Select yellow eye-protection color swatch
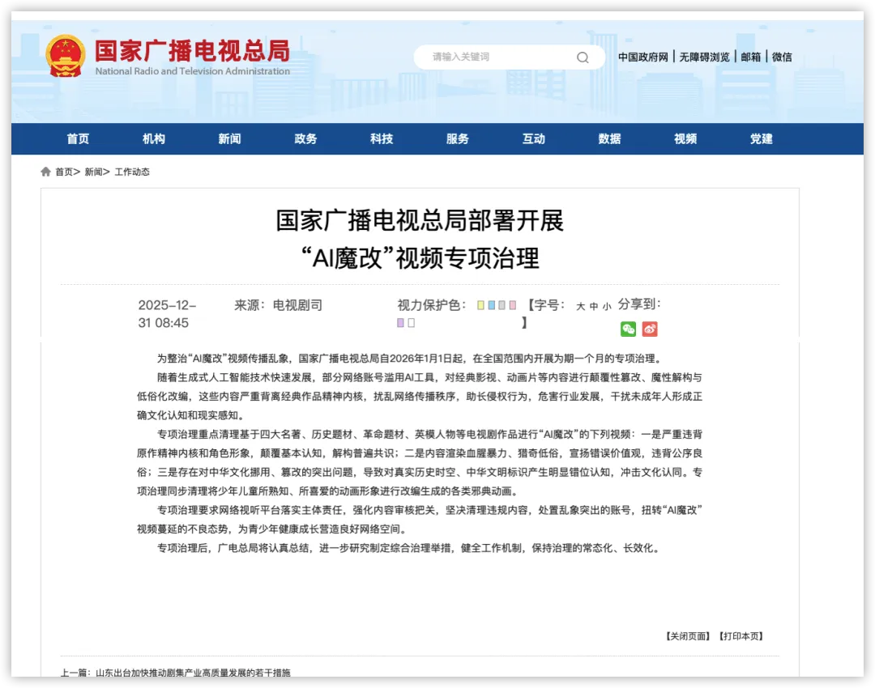The height and width of the screenshot is (688, 875). point(480,305)
